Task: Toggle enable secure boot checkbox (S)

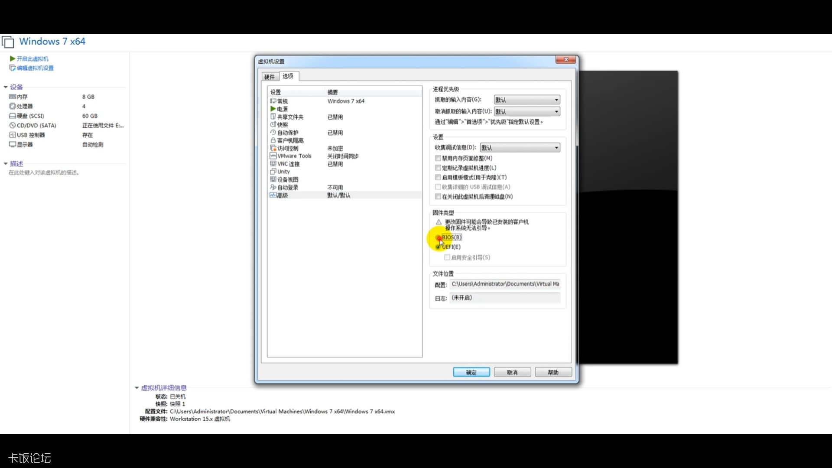Action: pyautogui.click(x=447, y=257)
